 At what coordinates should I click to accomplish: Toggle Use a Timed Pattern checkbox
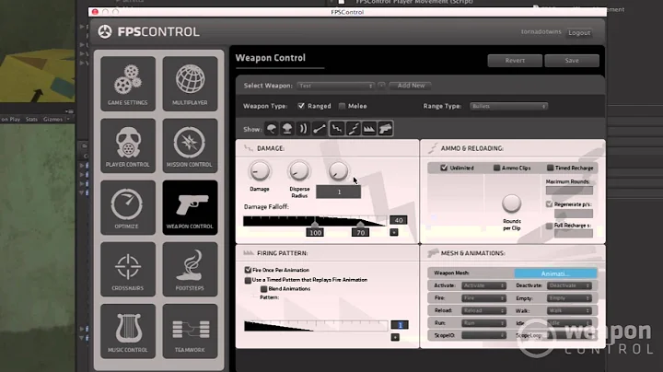tap(248, 280)
